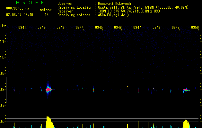Click the vertical echo streak at 0947
The image size is (202, 128).
point(138,90)
